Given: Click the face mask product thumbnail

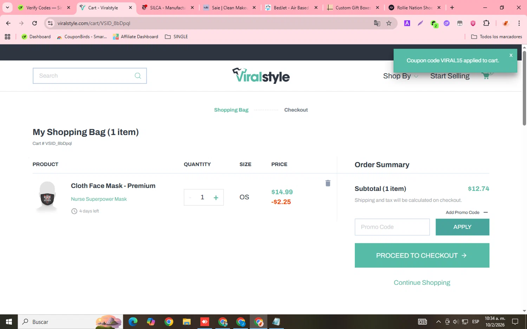Looking at the screenshot, I should 47,197.
